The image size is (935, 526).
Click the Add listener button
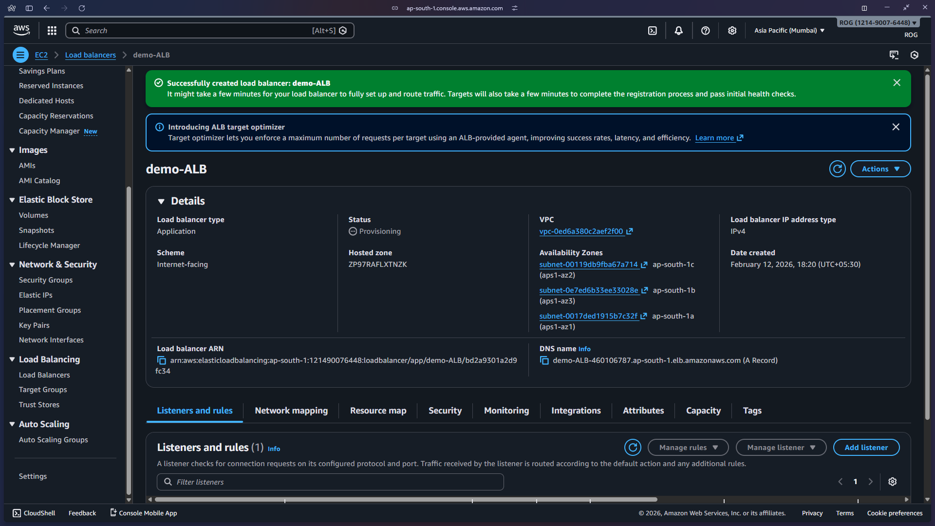(866, 448)
